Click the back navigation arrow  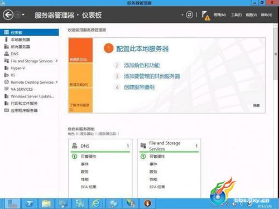tap(8, 15)
